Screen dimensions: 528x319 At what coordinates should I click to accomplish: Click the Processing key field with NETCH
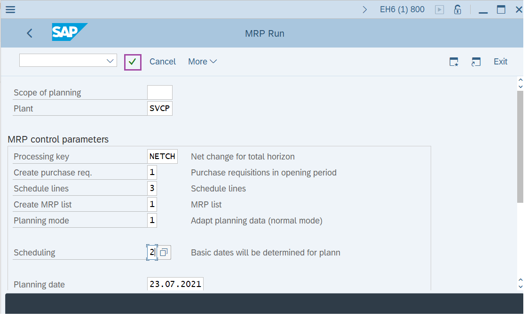pos(162,156)
